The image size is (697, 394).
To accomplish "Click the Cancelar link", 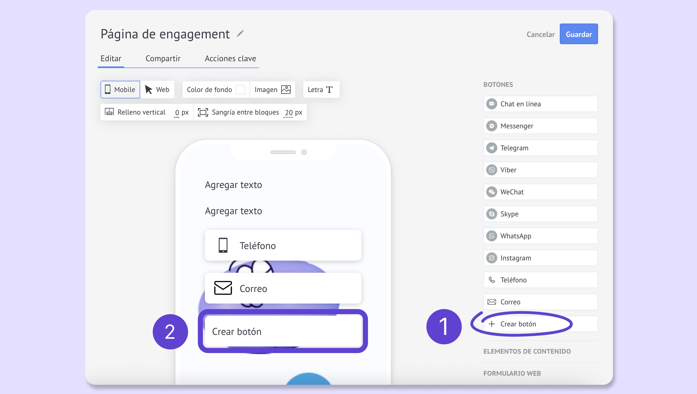I will (x=540, y=34).
